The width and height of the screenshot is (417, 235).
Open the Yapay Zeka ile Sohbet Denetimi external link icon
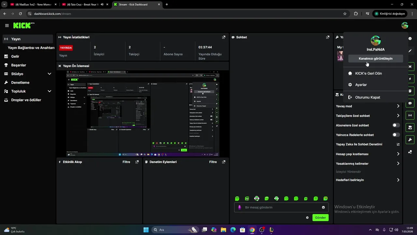pyautogui.click(x=398, y=144)
